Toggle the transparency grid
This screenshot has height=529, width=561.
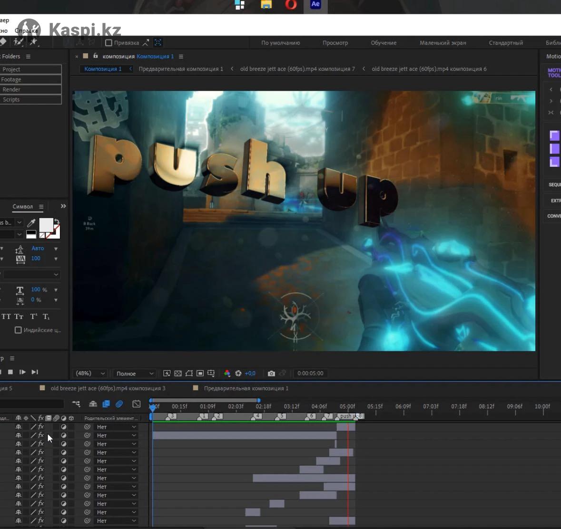(178, 374)
